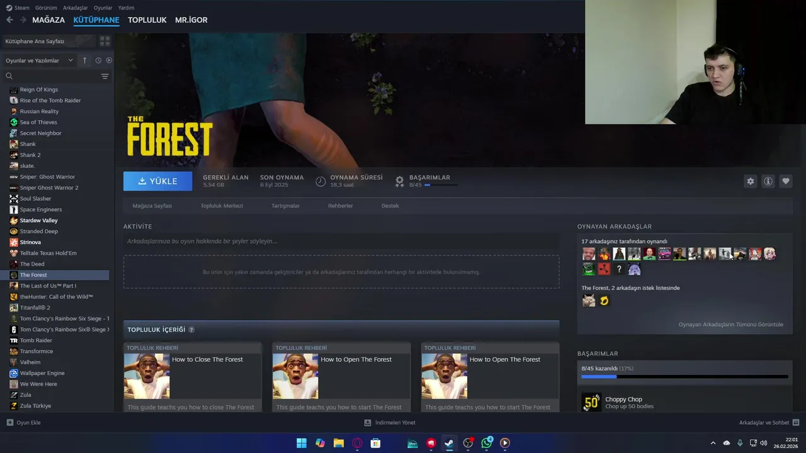Image resolution: width=806 pixels, height=453 pixels.
Task: Show The Forest game info icon
Action: (768, 181)
